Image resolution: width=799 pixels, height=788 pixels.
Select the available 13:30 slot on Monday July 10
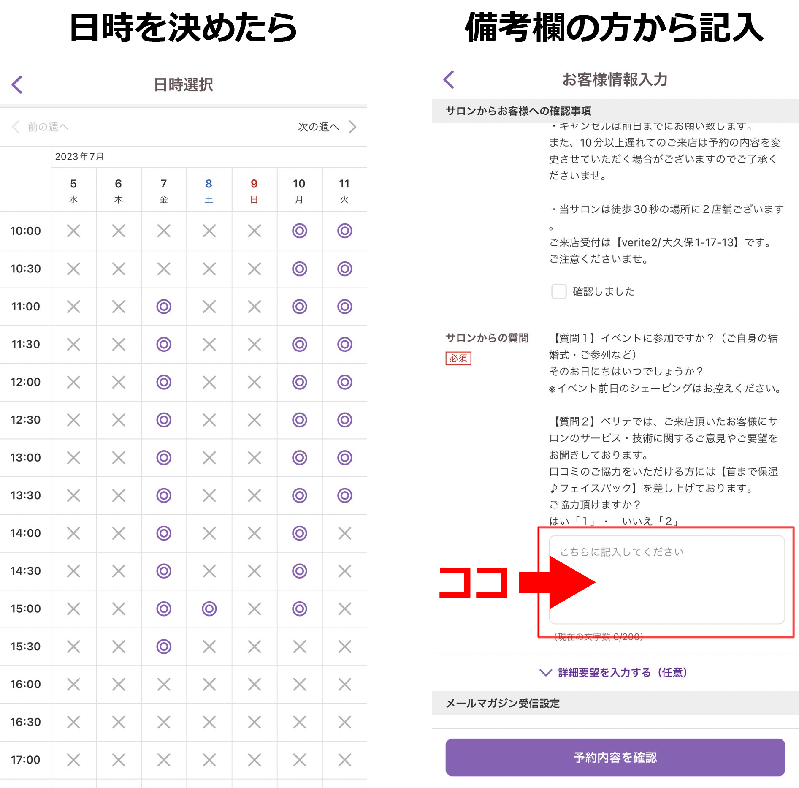click(299, 495)
